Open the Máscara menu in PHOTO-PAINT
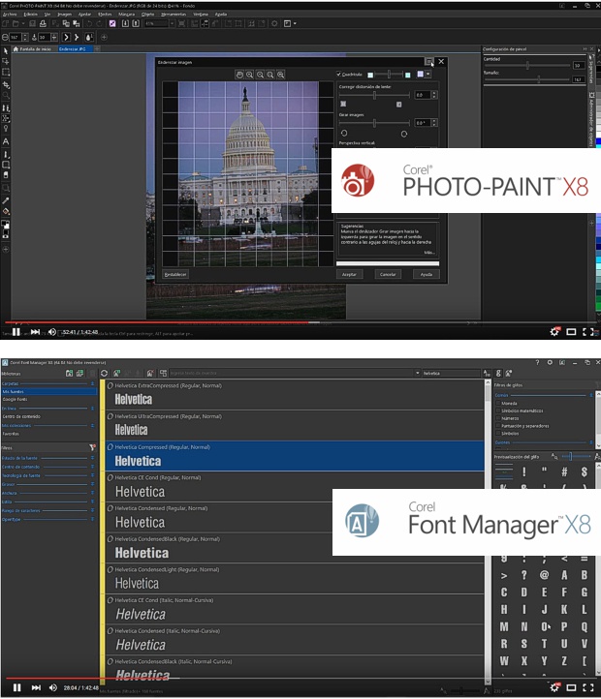 pos(126,15)
